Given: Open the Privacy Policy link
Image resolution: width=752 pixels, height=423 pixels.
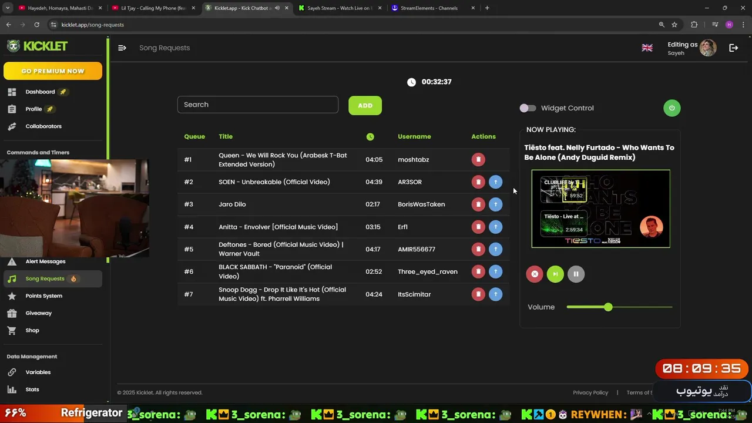Looking at the screenshot, I should [590, 392].
